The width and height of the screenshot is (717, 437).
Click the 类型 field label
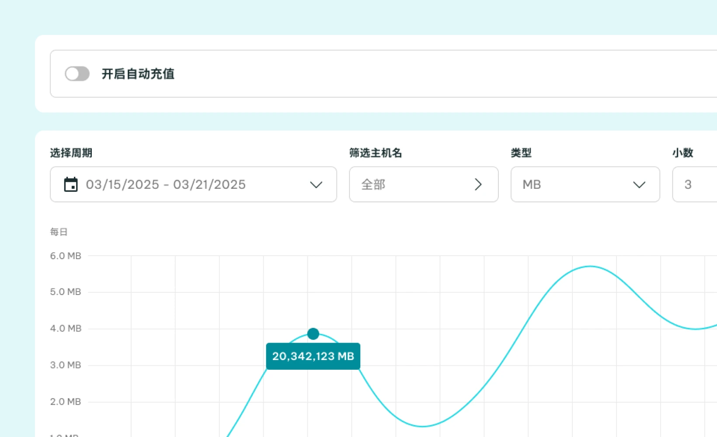tap(521, 153)
